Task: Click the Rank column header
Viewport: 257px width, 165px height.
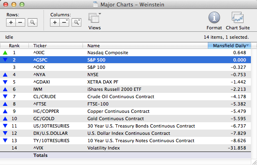Action: 14,46
